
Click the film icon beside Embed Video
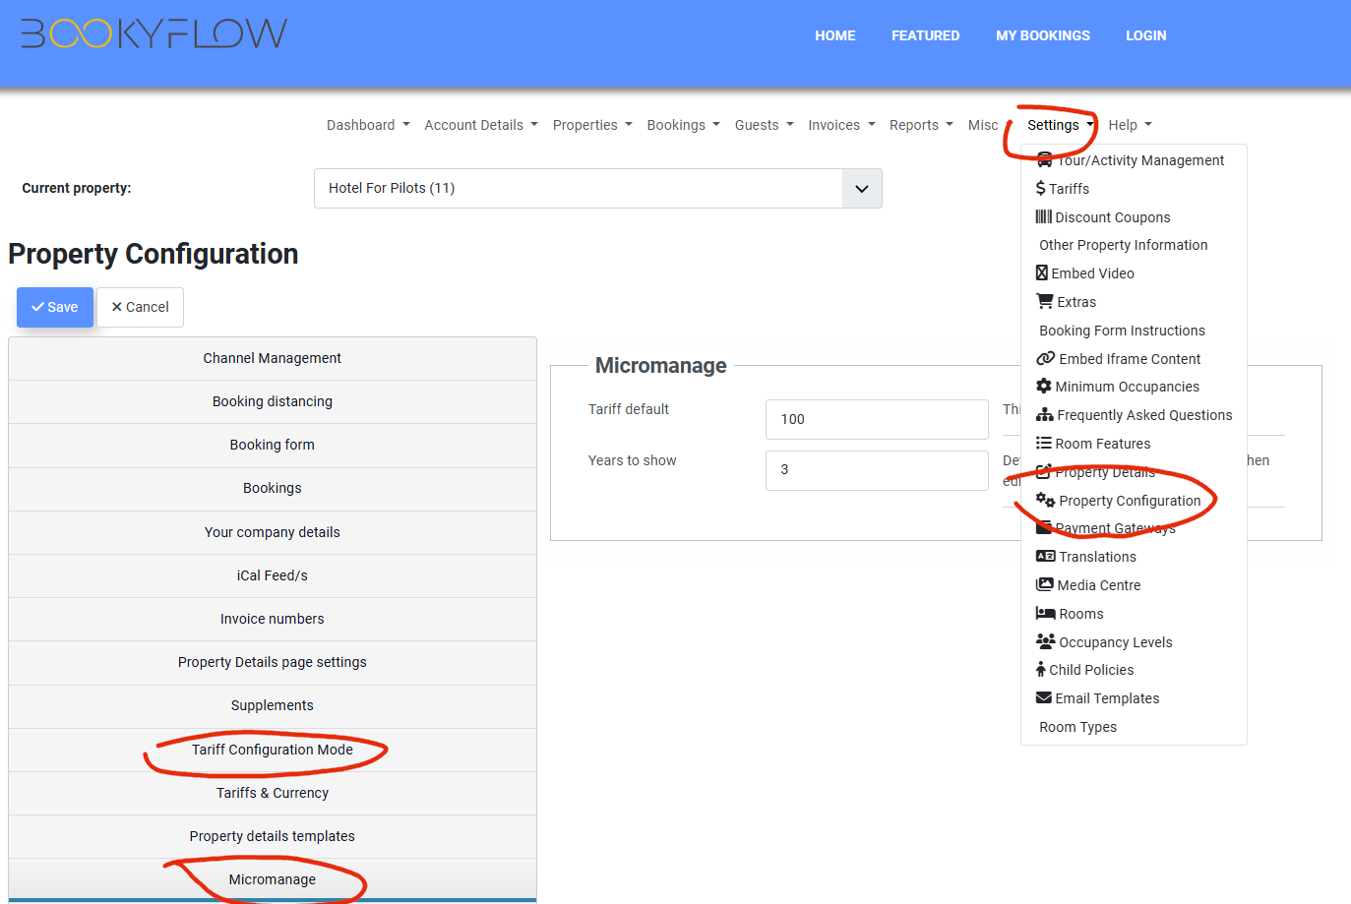coord(1041,273)
